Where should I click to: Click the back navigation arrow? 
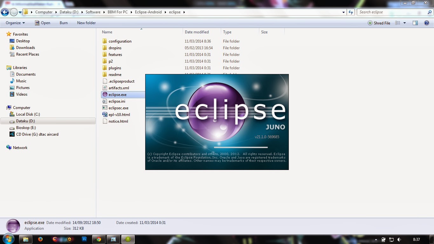coord(5,12)
